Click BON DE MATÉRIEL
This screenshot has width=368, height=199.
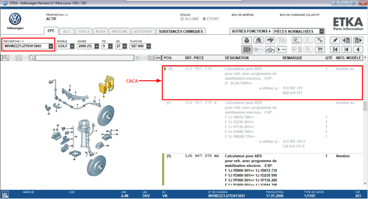243,15
